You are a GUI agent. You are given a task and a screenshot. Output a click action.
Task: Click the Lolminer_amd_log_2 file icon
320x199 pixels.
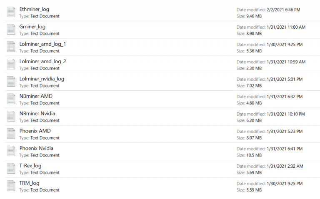[x=11, y=65]
